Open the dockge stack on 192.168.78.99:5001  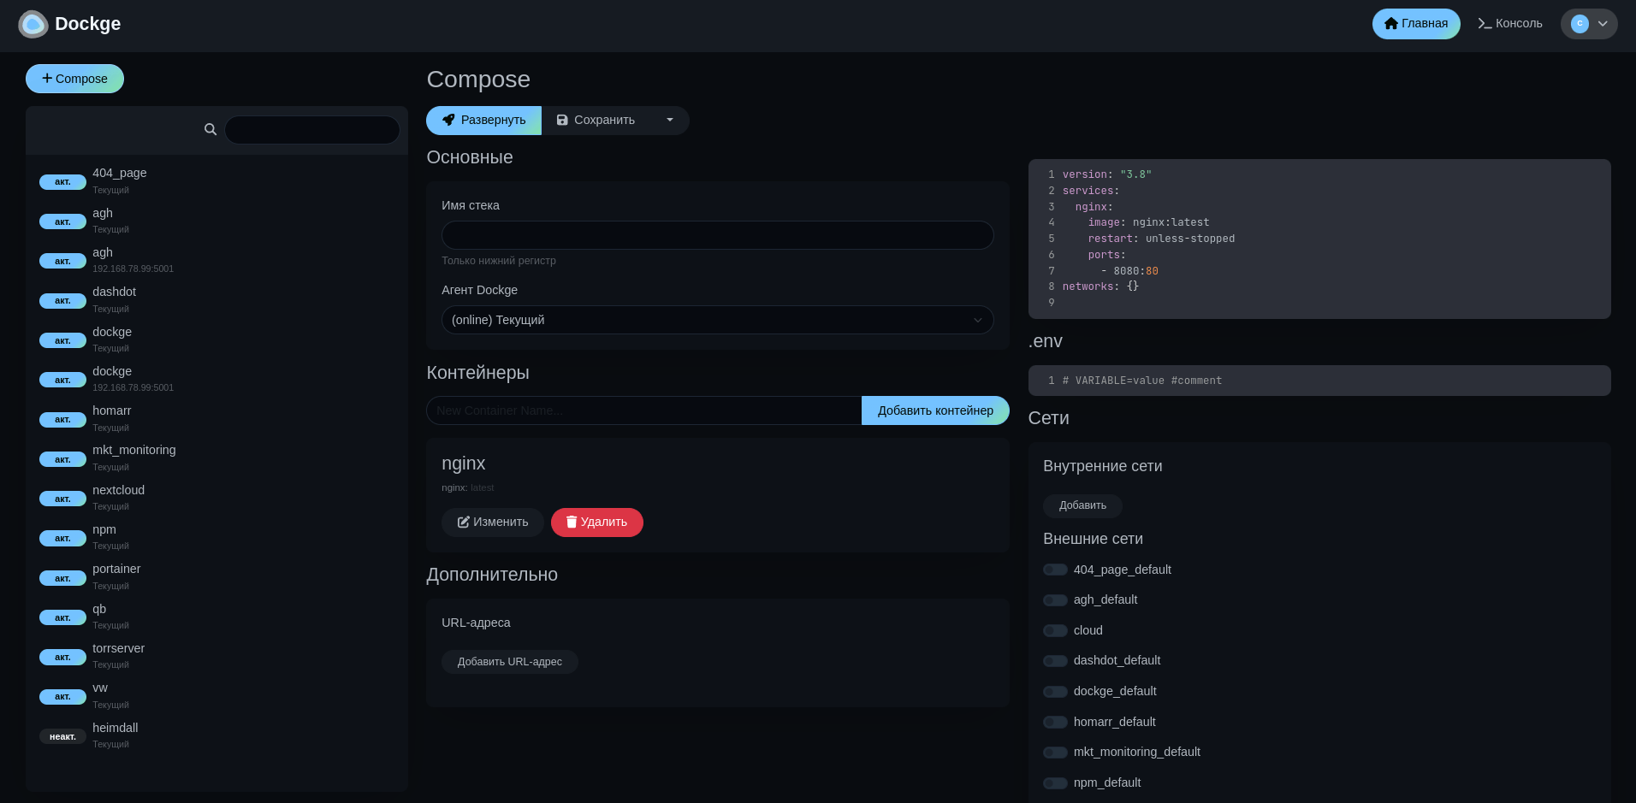tap(216, 380)
